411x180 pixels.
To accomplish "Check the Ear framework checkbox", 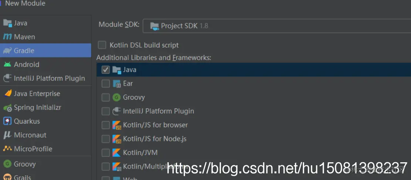I will [106, 84].
